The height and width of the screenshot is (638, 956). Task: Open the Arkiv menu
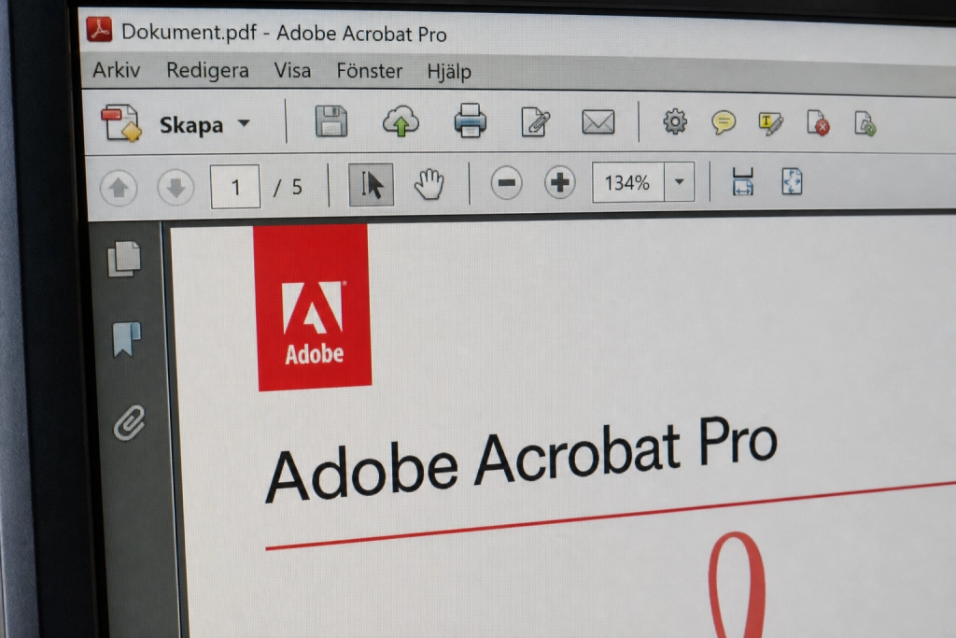coord(117,69)
